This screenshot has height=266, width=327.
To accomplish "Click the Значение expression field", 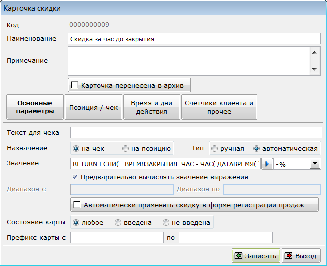I will click(165, 164).
